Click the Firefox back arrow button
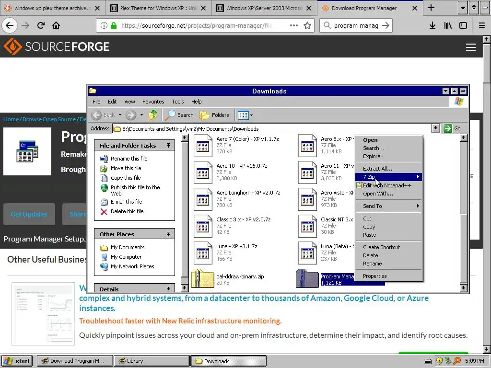This screenshot has height=368, width=491. 10,25
